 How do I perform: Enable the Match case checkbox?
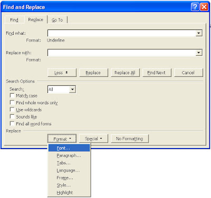coord(12,96)
